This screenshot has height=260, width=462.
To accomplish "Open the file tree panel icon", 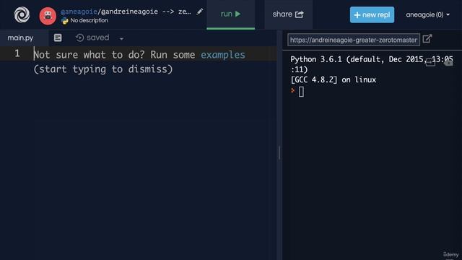I will pyautogui.click(x=58, y=38).
